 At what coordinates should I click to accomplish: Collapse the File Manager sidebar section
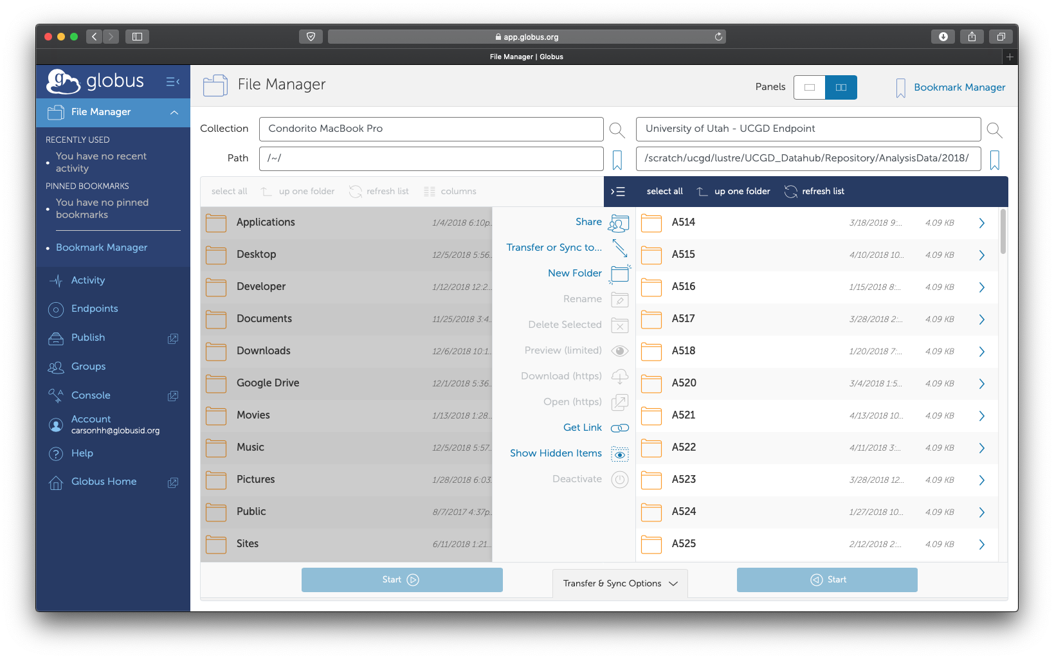(x=174, y=113)
